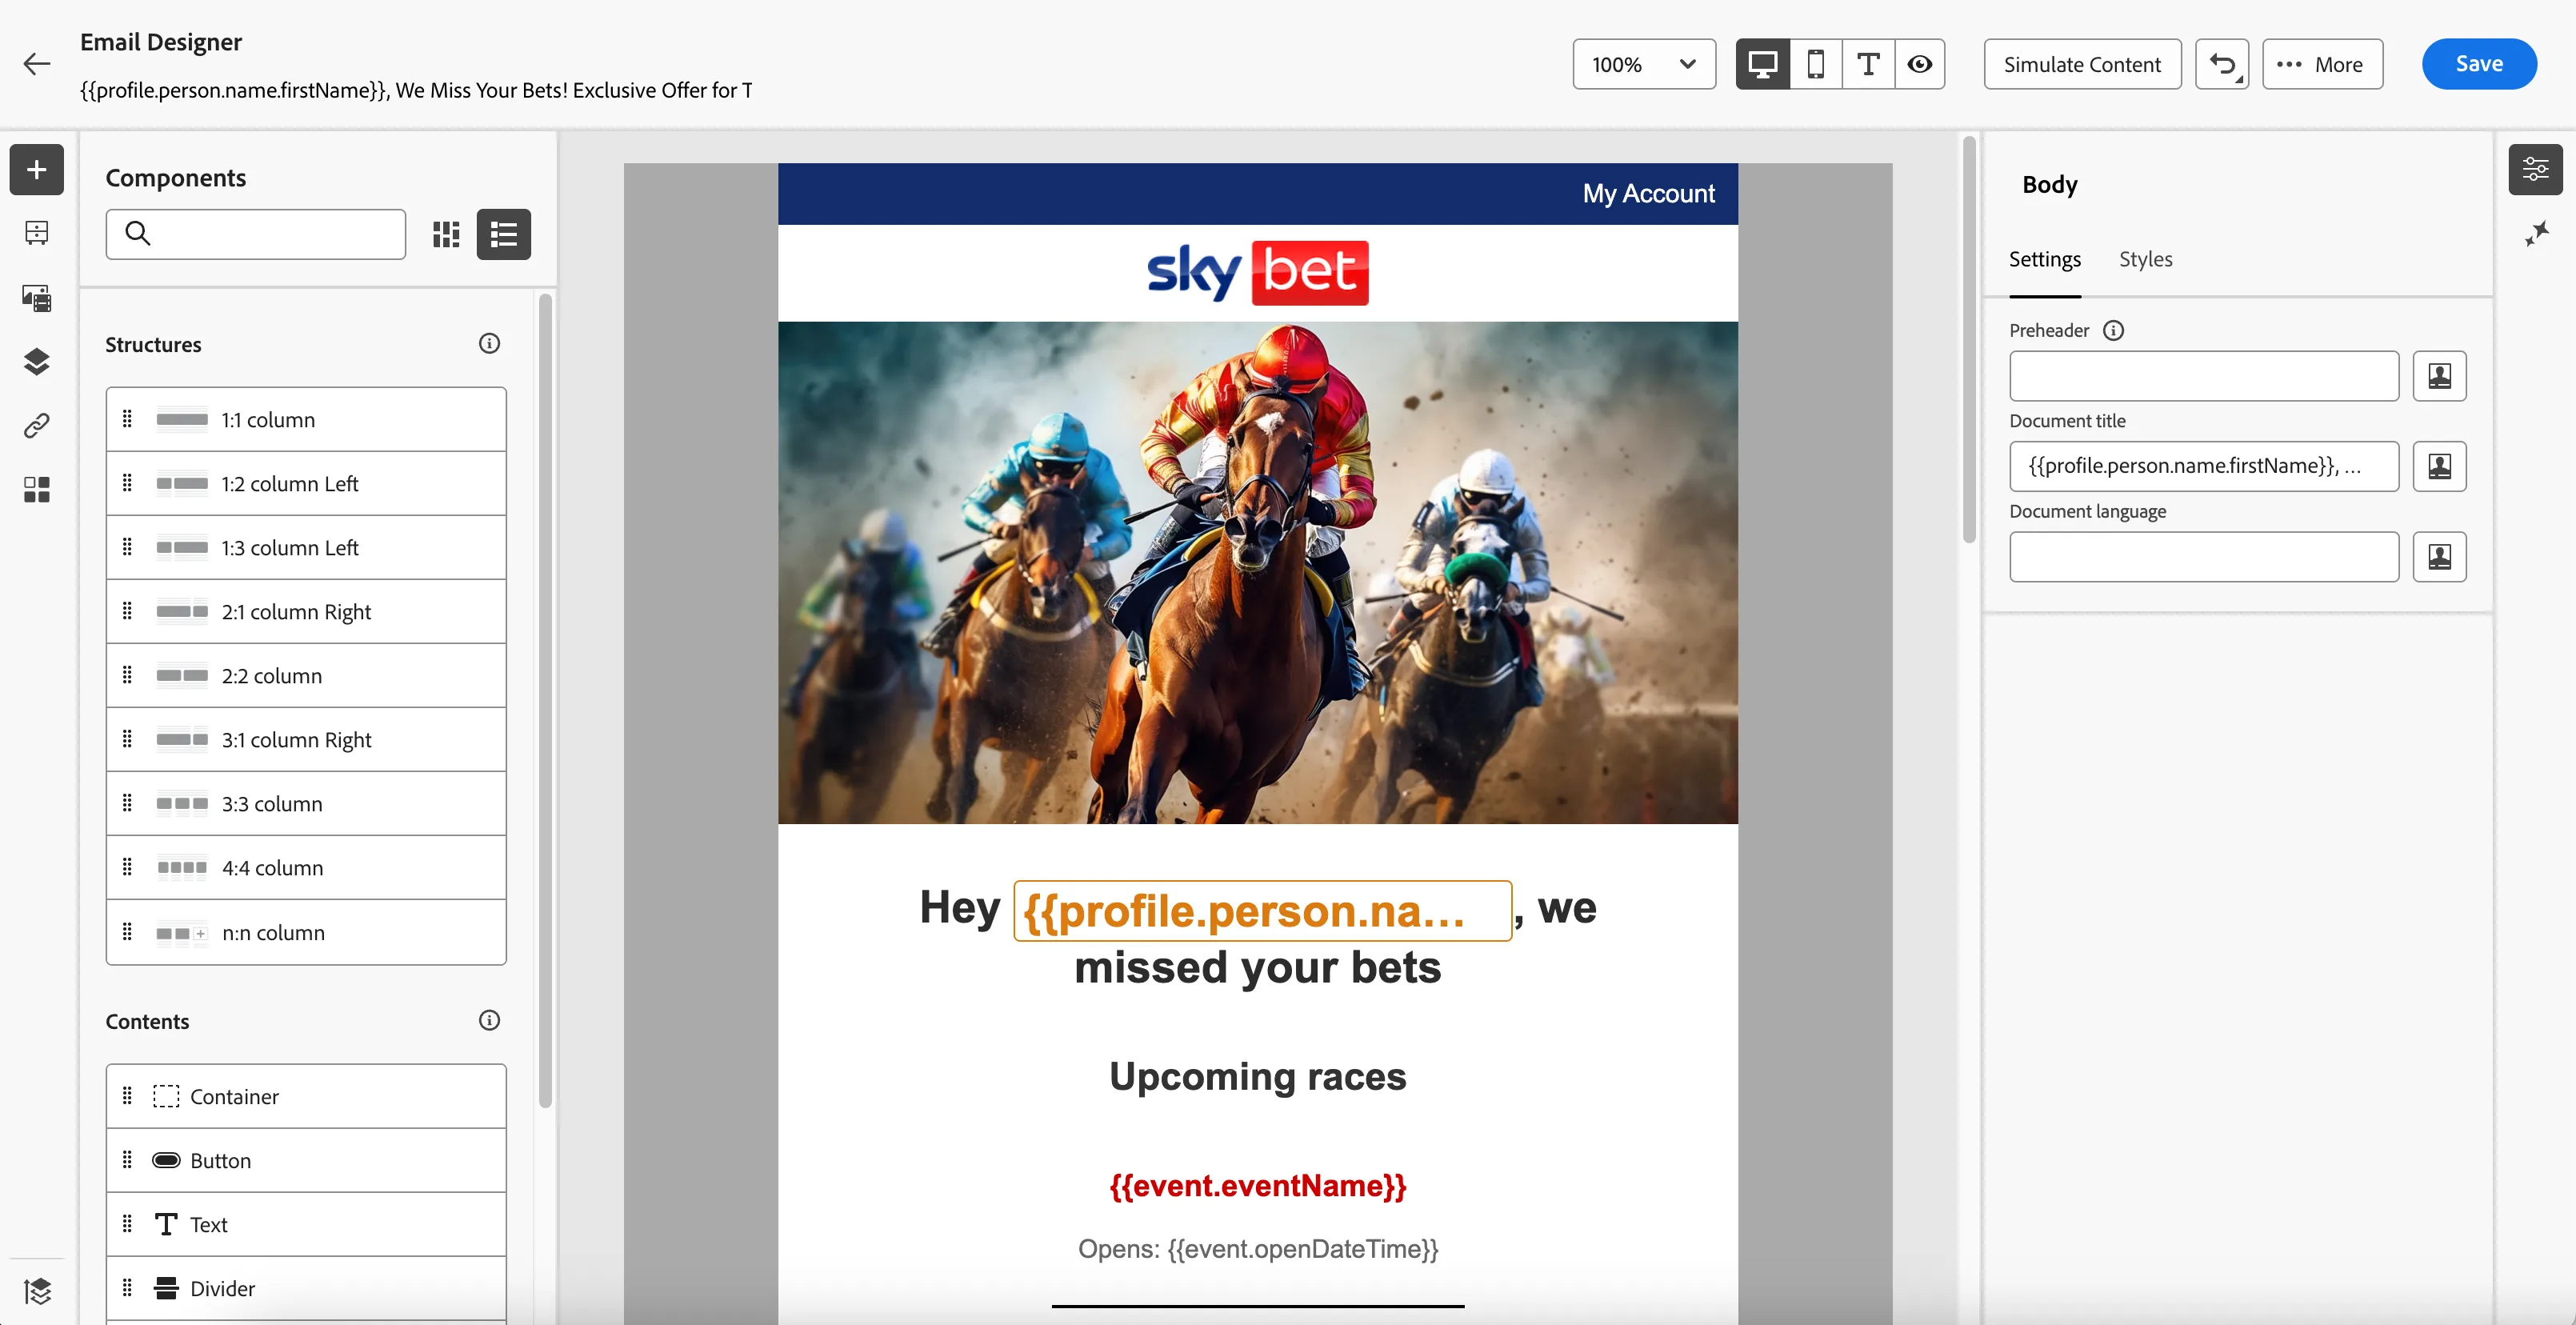Image resolution: width=2576 pixels, height=1325 pixels.
Task: Switch to the Settings tab
Action: [x=2045, y=259]
